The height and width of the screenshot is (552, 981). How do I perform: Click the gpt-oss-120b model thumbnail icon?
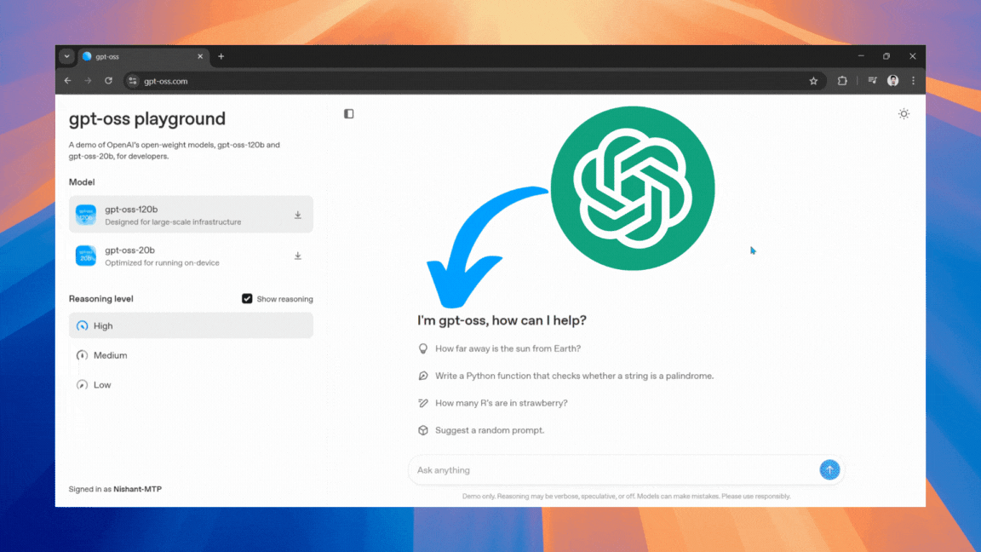pyautogui.click(x=86, y=215)
